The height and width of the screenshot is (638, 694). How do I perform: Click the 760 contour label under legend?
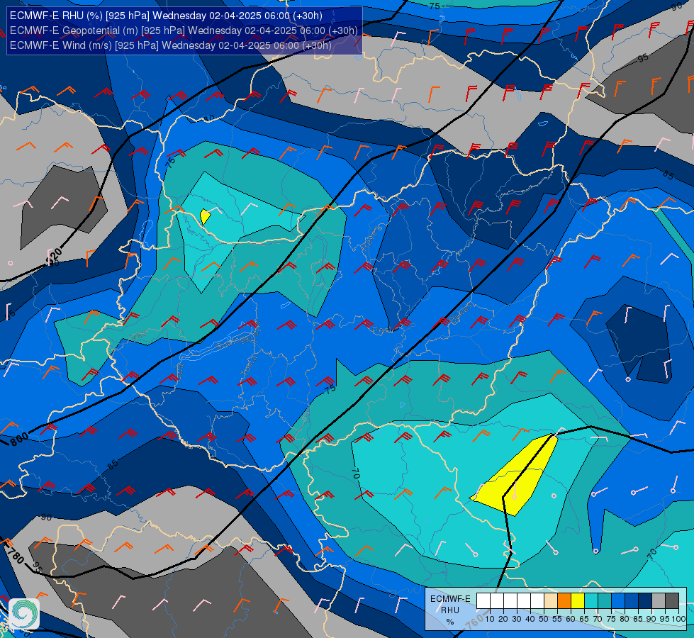point(474,622)
